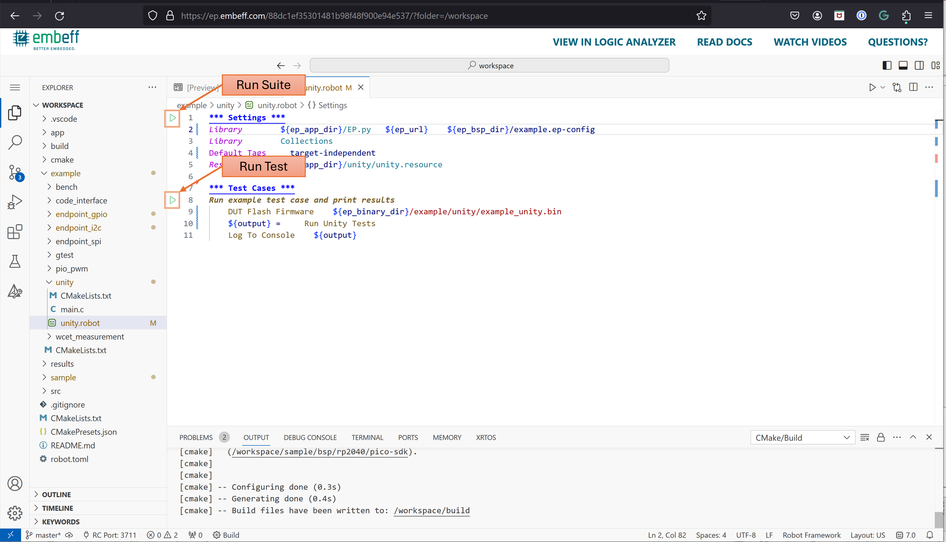Toggle primary side bar visibility
Image resolution: width=946 pixels, height=542 pixels.
(887, 66)
